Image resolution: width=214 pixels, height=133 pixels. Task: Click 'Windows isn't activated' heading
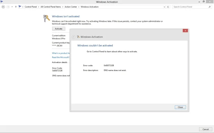click(66, 16)
